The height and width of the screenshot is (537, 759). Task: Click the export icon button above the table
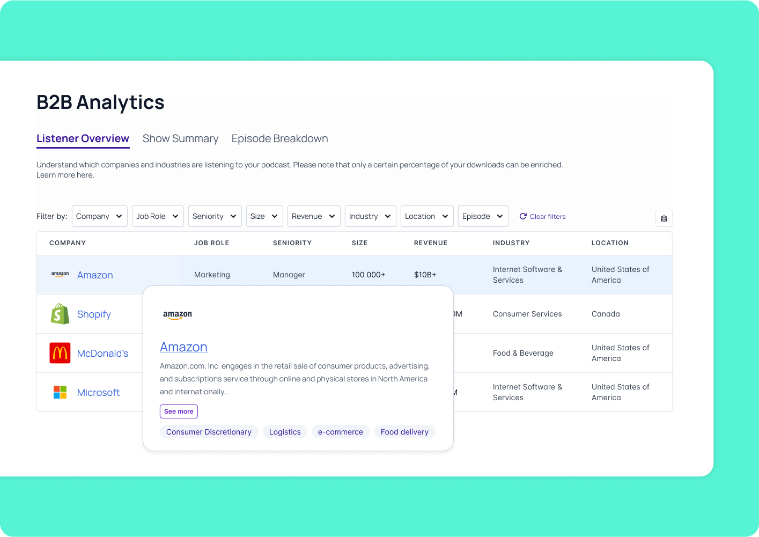coord(664,218)
